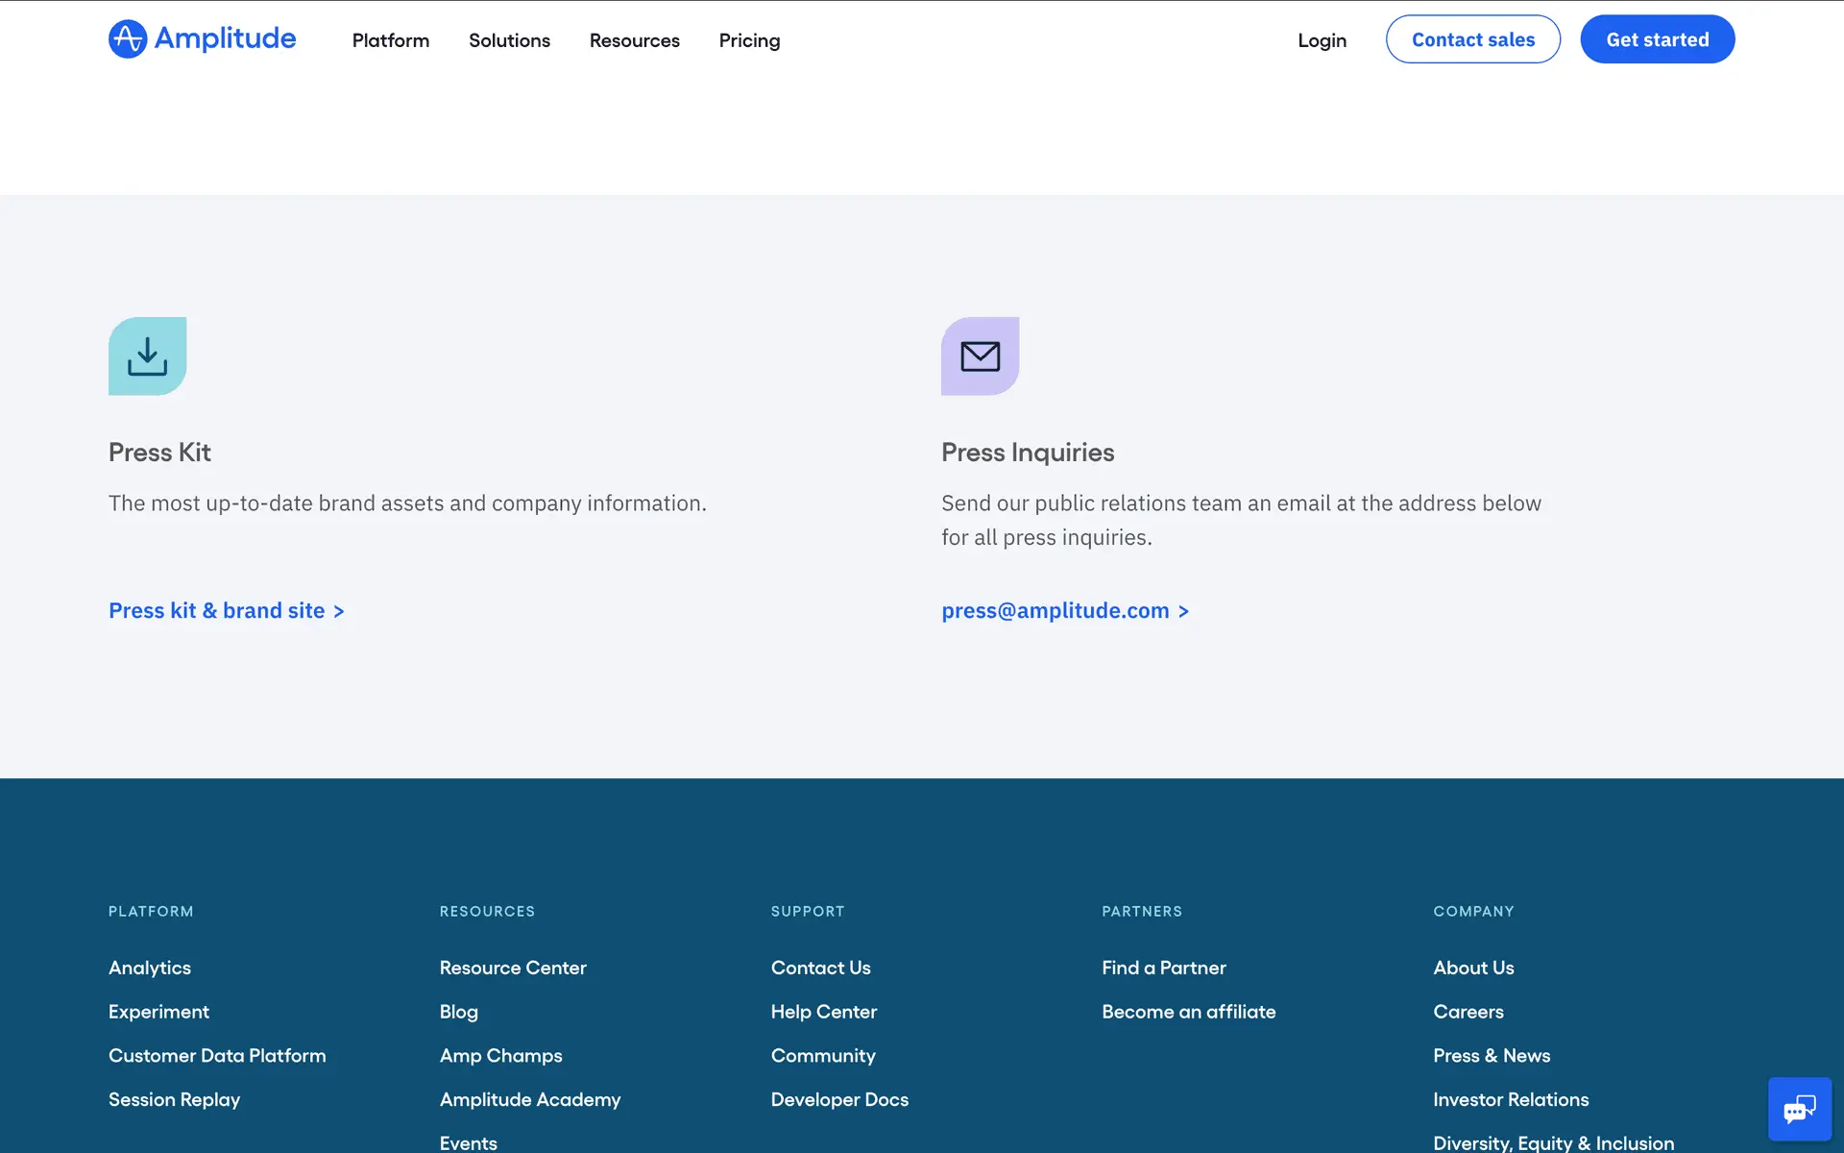Visit the Developer Docs link
Screen dimensions: 1844x1153
click(x=839, y=1099)
